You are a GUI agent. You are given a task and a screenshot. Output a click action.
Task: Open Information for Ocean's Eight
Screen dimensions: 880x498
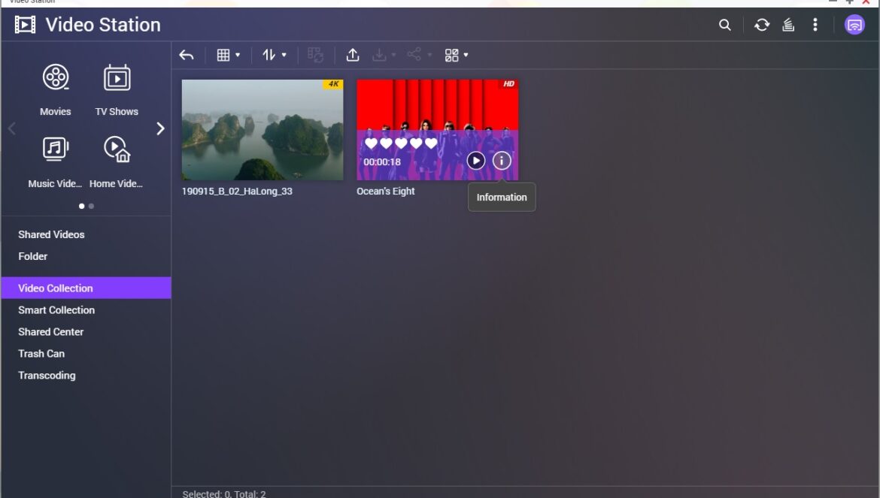(x=502, y=161)
